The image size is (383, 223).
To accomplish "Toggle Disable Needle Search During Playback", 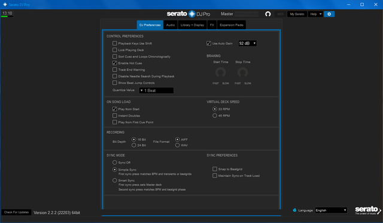I will click(x=114, y=76).
